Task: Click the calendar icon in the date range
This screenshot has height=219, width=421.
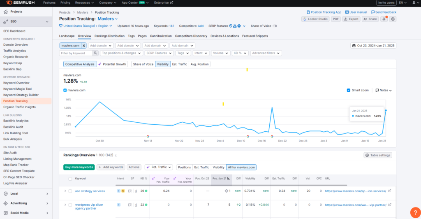Action: [x=354, y=46]
